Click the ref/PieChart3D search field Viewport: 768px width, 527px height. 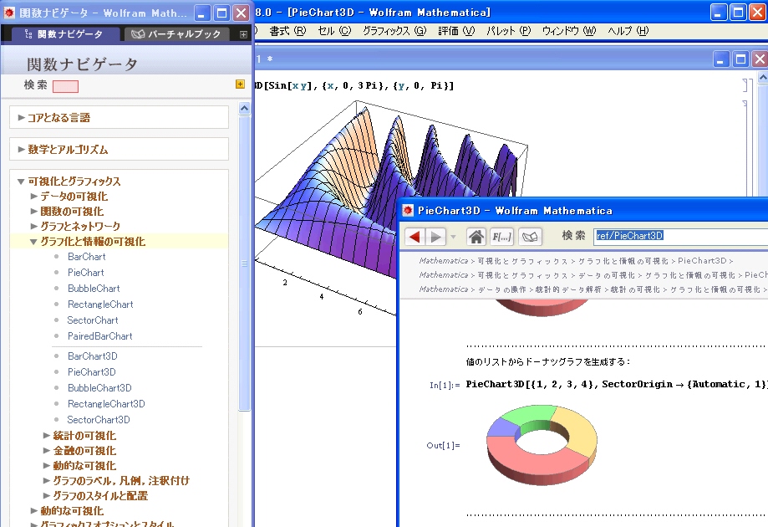pos(681,236)
